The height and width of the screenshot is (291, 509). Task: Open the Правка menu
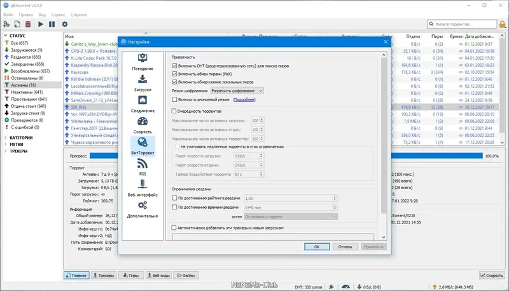click(x=25, y=15)
